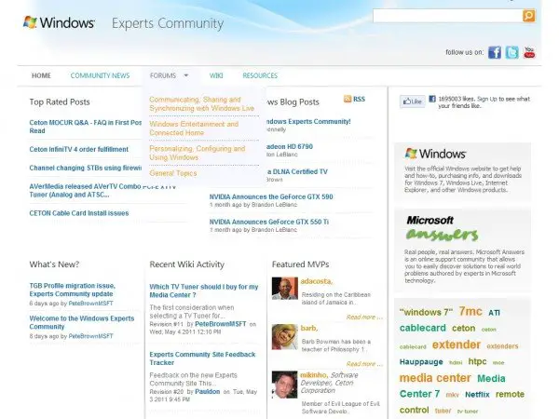Screen dimensions: 559x419
Task: Open Channel changing STBs post
Action: (85, 168)
